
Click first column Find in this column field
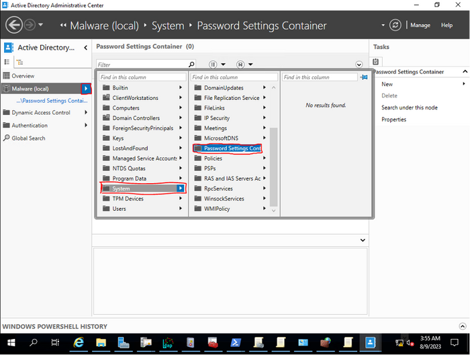pos(142,77)
